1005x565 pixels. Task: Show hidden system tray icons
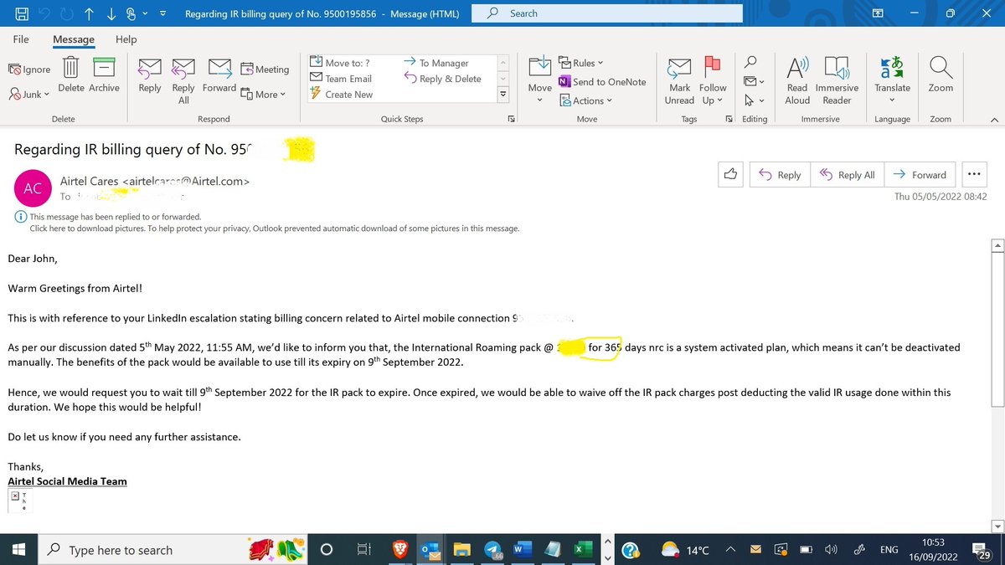point(731,550)
